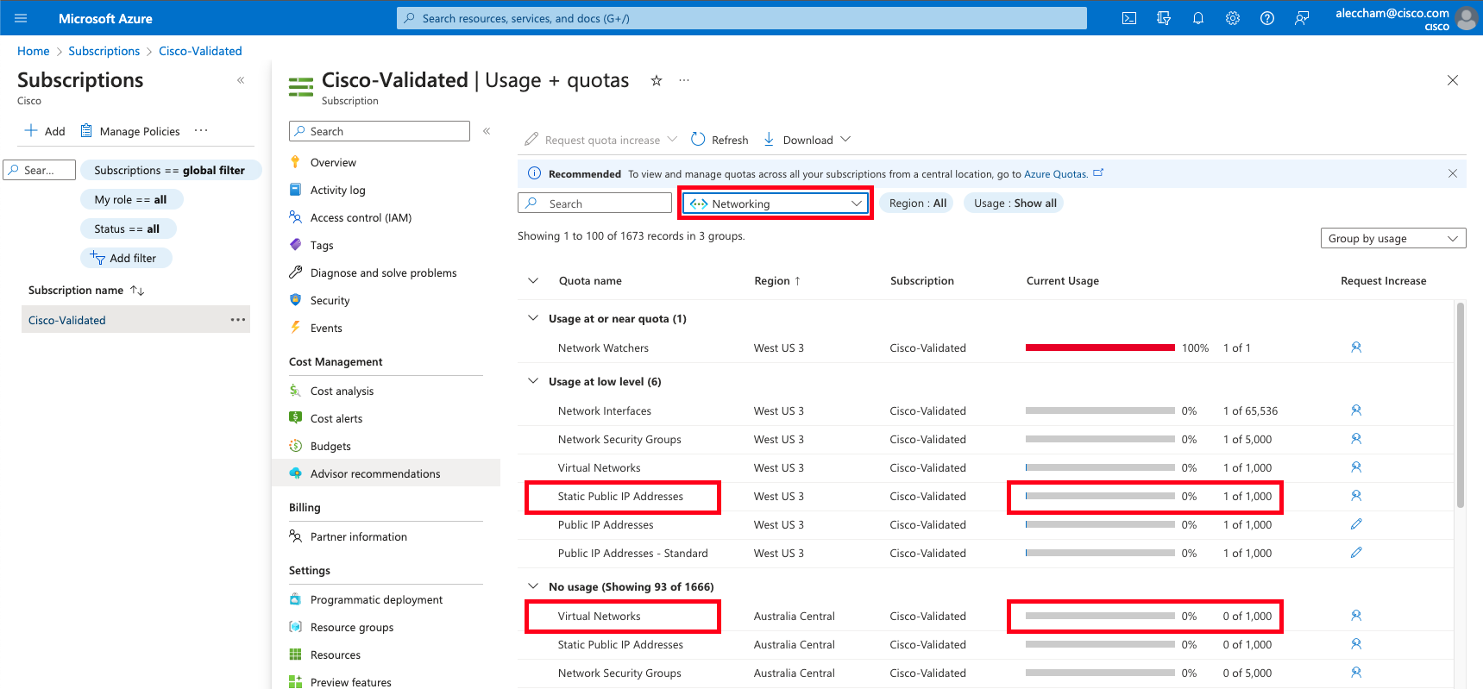Close the Usage + quotas blade

click(x=1453, y=80)
